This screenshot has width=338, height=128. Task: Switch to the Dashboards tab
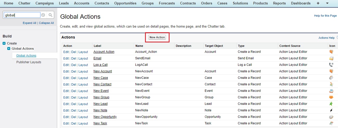point(301,3)
